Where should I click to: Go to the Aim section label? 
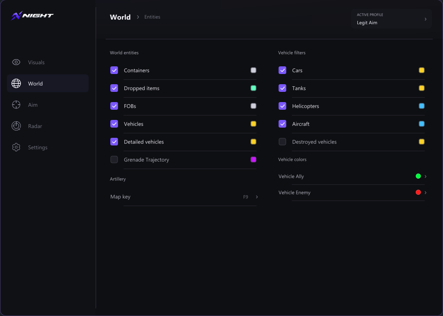point(33,105)
